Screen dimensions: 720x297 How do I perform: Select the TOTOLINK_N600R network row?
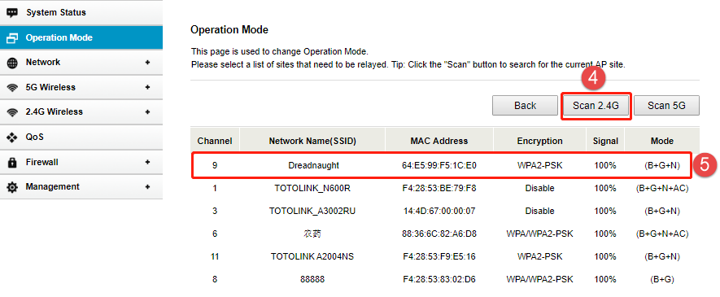click(444, 188)
